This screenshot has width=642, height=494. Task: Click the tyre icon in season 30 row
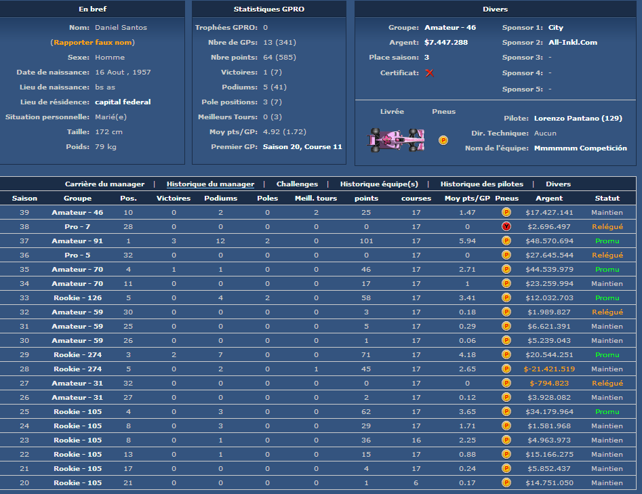tap(506, 341)
